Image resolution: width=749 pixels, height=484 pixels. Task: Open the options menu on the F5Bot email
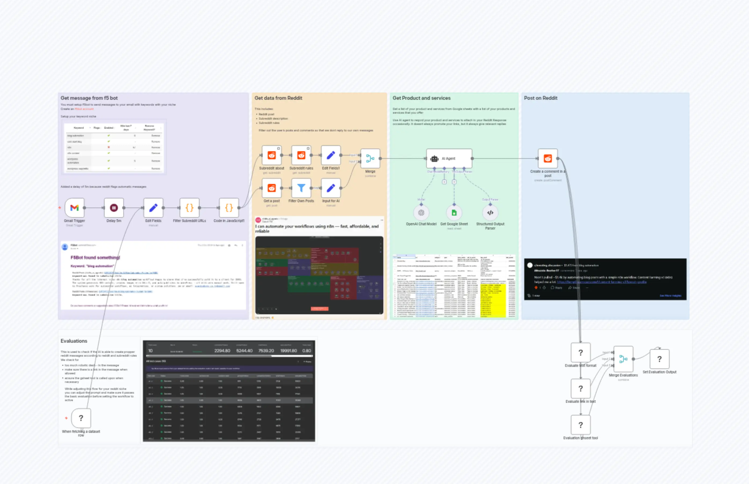click(x=243, y=245)
